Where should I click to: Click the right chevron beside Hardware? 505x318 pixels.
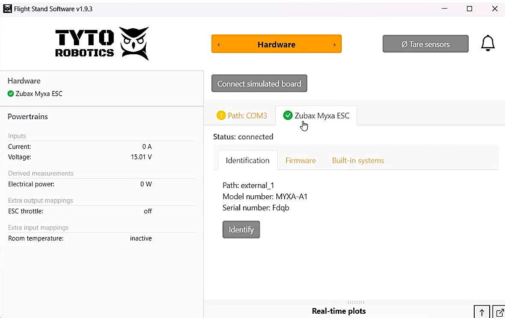tap(335, 44)
